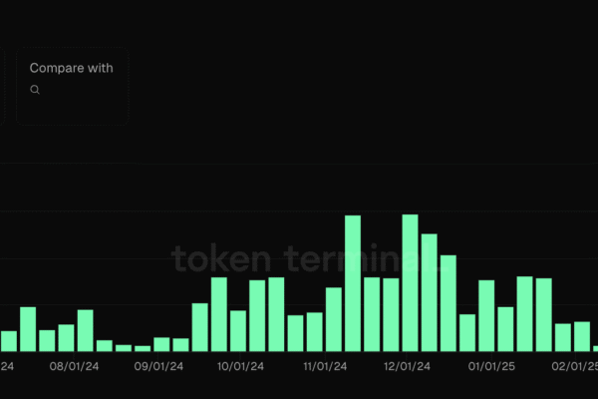Click the 01/01/25 date label
Viewport: 598px width, 399px height.
pos(490,367)
